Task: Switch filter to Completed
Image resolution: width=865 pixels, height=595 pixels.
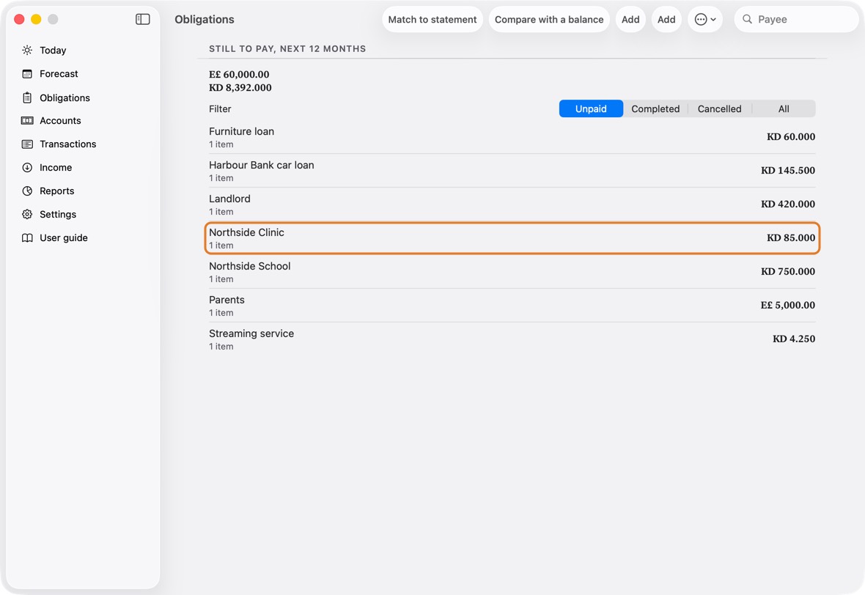Action: [655, 108]
